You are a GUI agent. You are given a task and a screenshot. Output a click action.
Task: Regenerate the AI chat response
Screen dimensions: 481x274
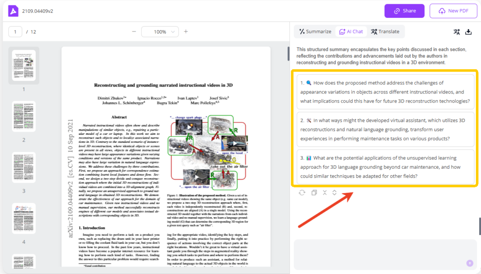pos(302,192)
